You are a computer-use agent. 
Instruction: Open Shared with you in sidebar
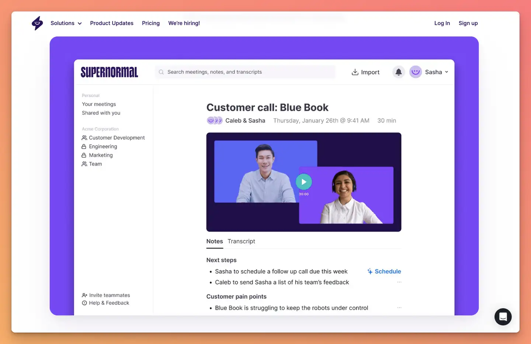[101, 113]
